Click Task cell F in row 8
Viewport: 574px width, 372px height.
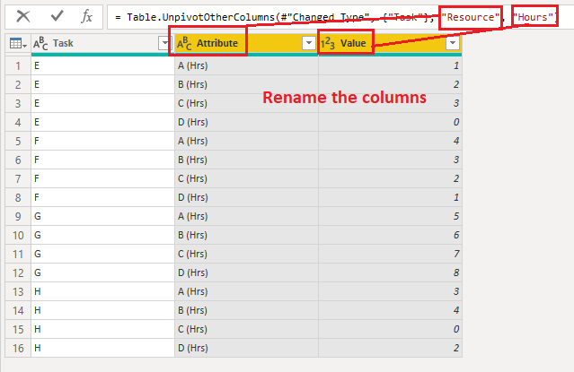click(x=103, y=197)
